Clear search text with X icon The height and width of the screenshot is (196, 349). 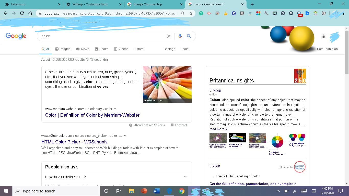pos(169,36)
